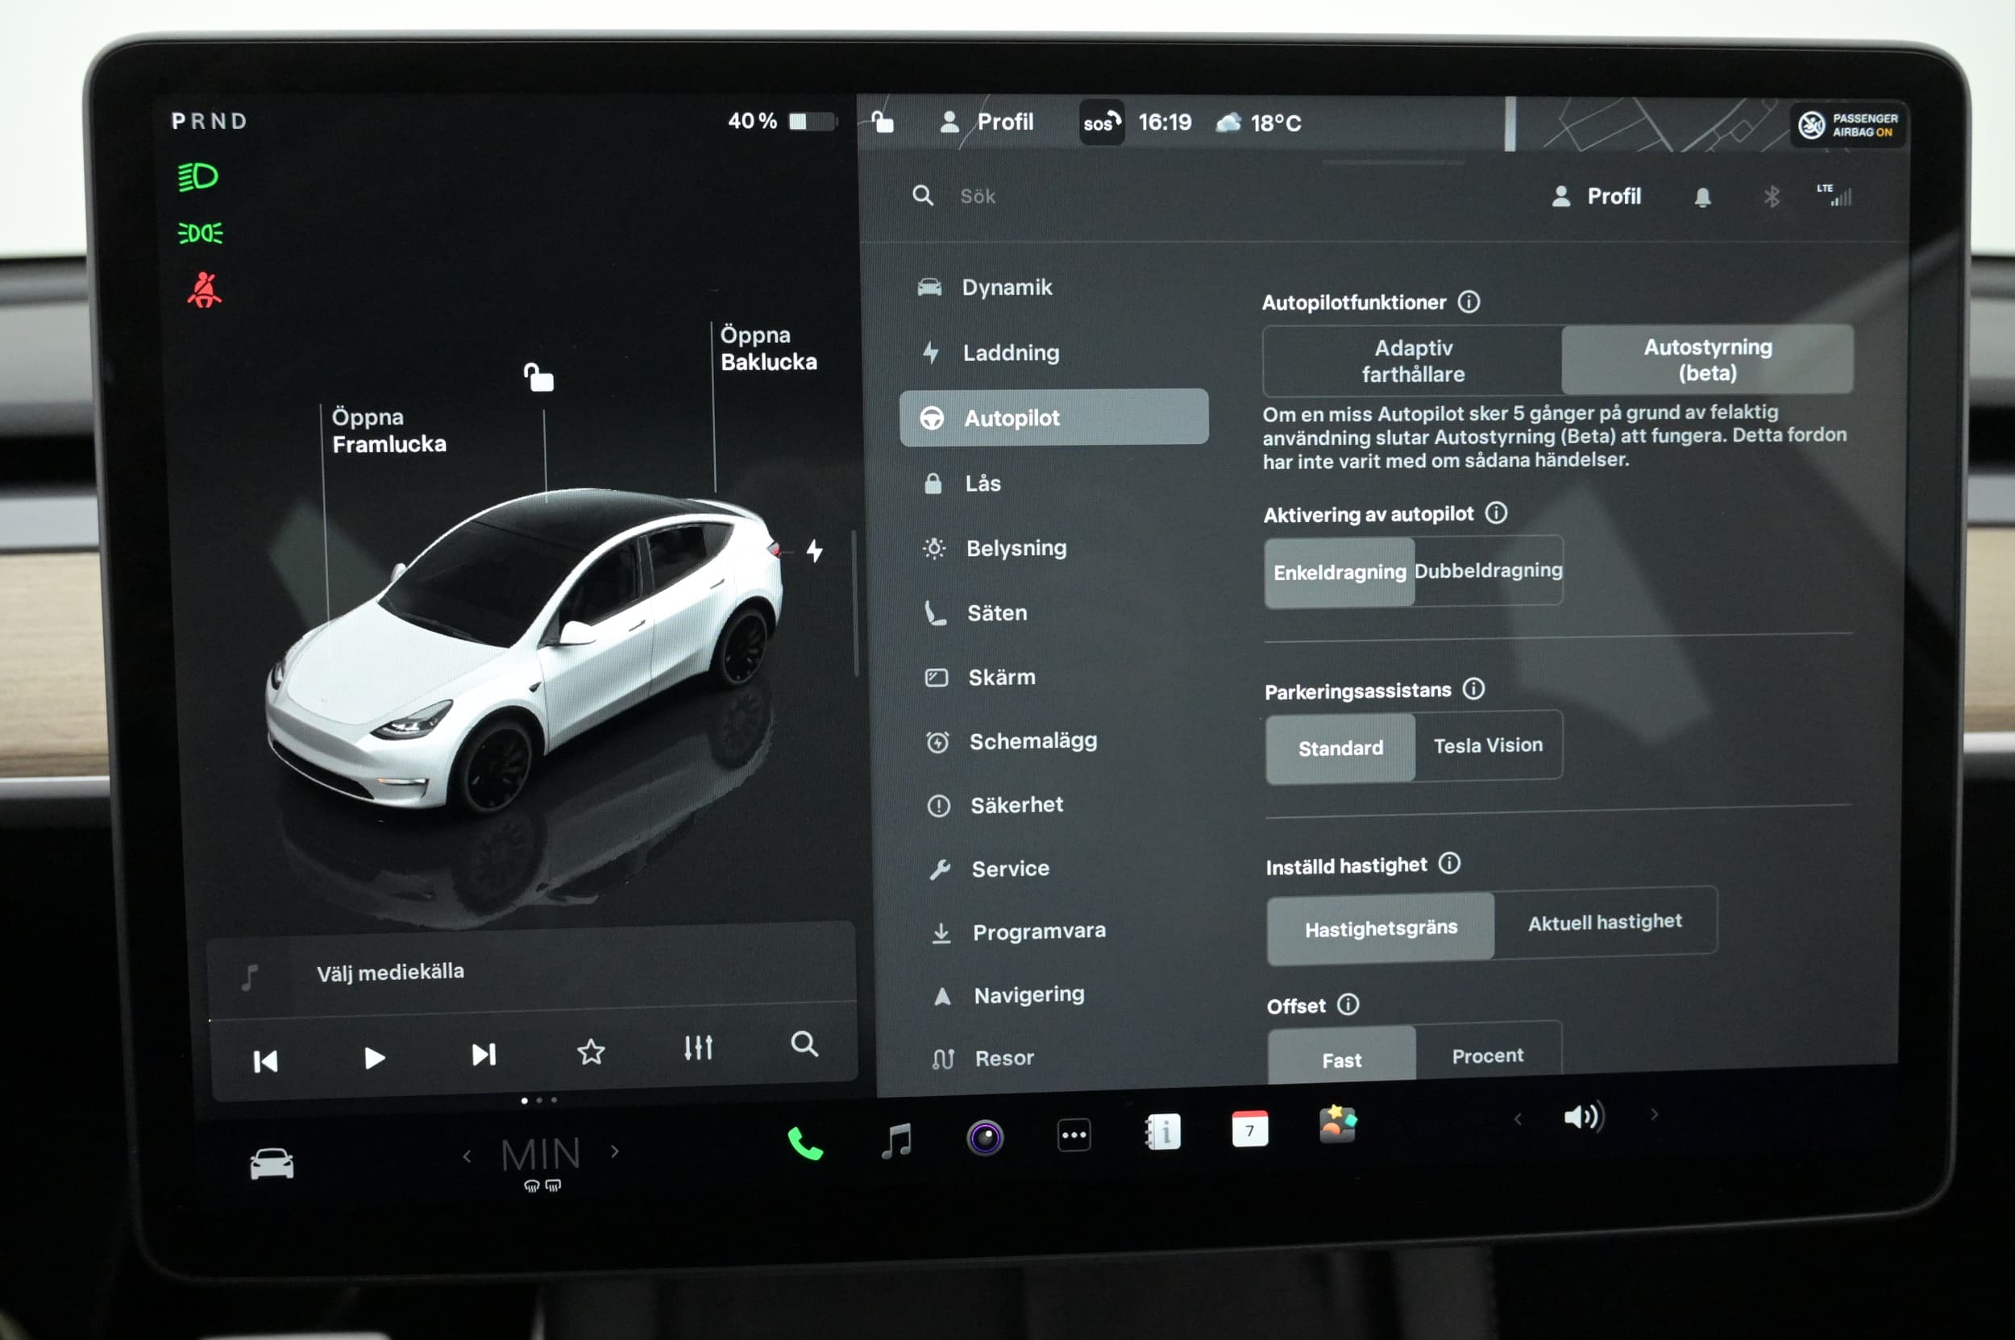Select Dubbeldragning activation
This screenshot has width=2015, height=1340.
(1489, 570)
